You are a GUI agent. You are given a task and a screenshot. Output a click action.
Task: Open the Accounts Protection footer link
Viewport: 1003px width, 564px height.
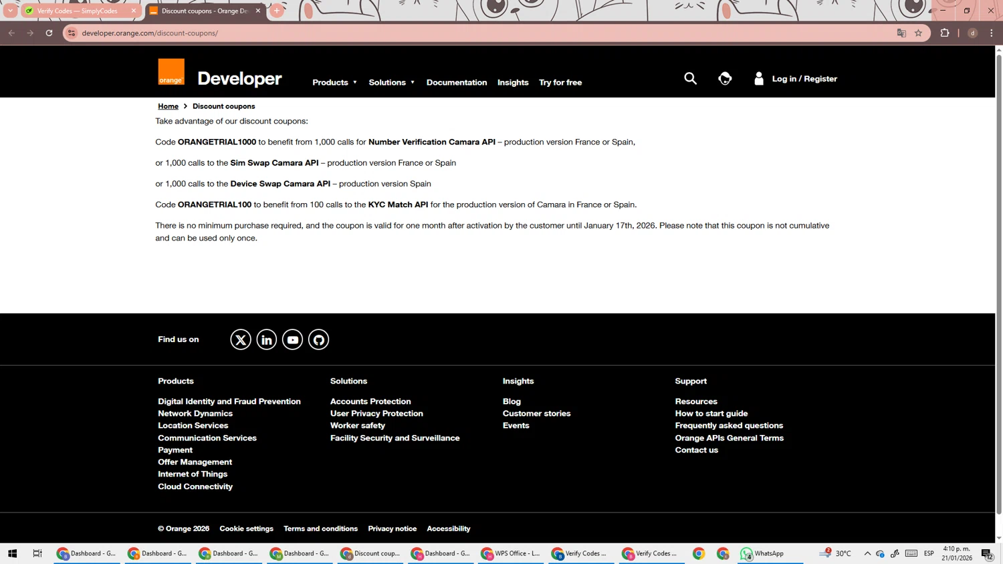point(370,402)
